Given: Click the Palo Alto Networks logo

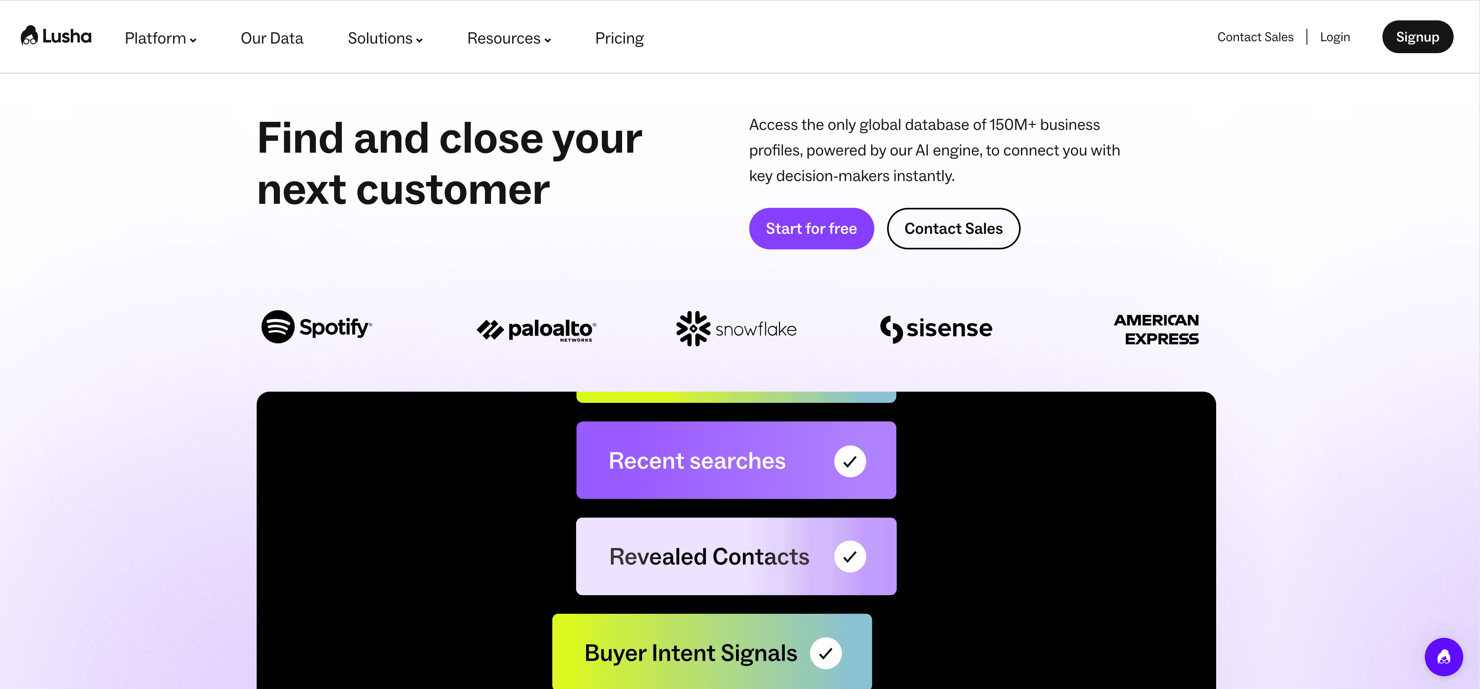Looking at the screenshot, I should pyautogui.click(x=536, y=330).
